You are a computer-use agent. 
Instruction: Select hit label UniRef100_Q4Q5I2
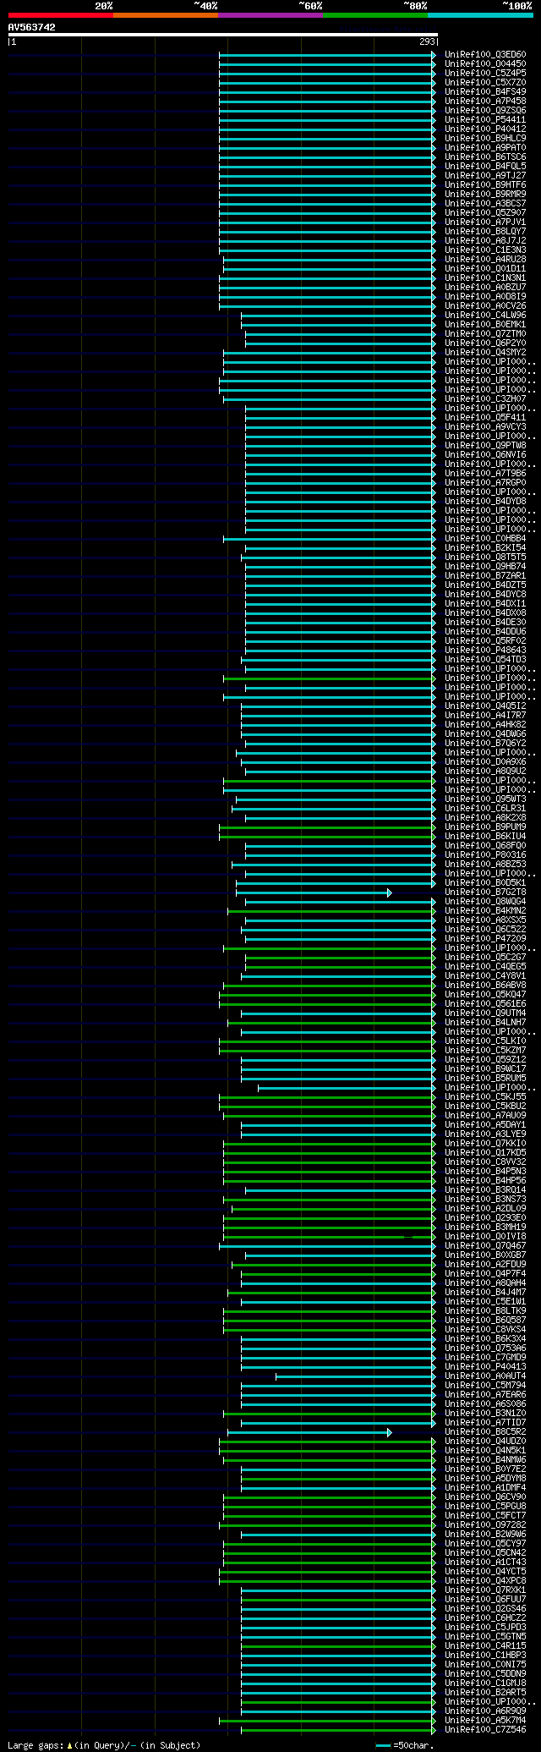pos(485,706)
